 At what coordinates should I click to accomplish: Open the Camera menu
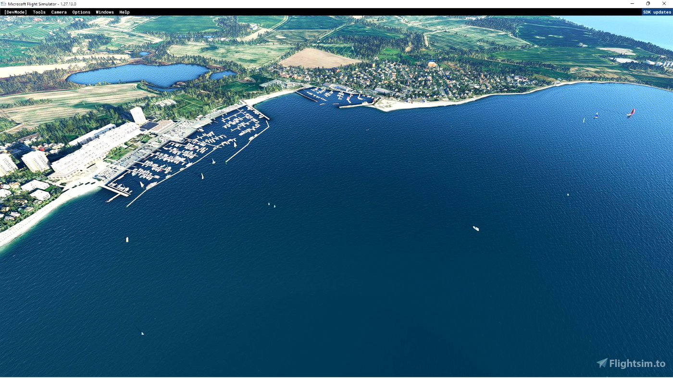(x=59, y=12)
